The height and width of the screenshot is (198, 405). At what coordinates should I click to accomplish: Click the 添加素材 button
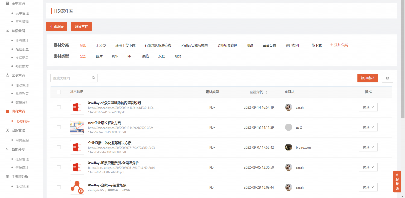[x=368, y=78]
